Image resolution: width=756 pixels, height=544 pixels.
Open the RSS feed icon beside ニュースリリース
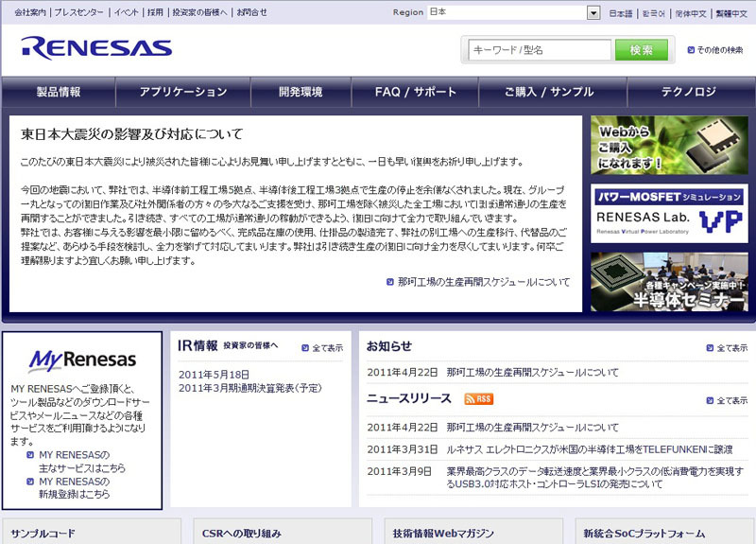pyautogui.click(x=478, y=398)
